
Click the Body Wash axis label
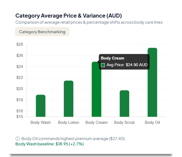[40, 122]
